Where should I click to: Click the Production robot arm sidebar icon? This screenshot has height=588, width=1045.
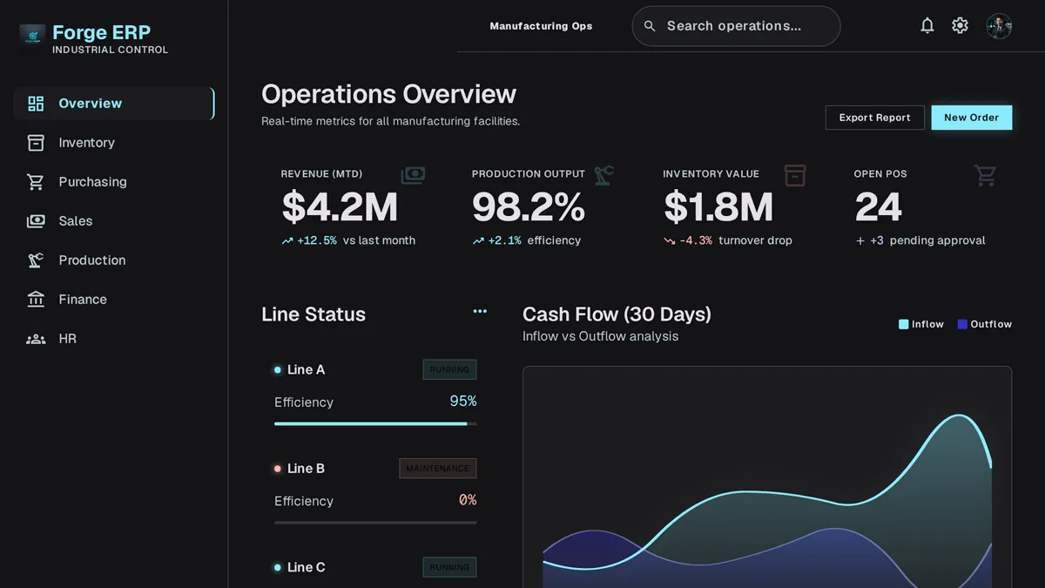(36, 260)
